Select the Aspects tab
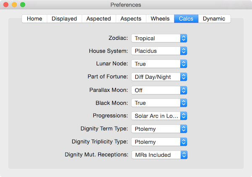The image size is (252, 177). click(x=131, y=18)
